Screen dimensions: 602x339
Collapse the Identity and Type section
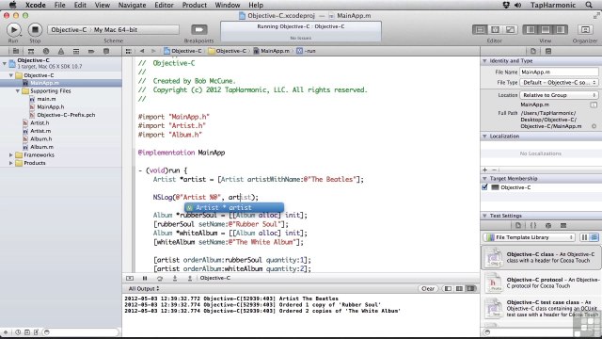pos(485,60)
